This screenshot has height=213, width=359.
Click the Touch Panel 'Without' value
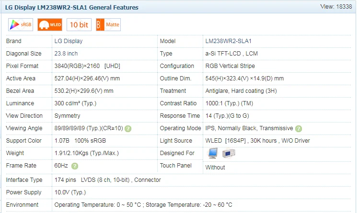[x=215, y=168]
